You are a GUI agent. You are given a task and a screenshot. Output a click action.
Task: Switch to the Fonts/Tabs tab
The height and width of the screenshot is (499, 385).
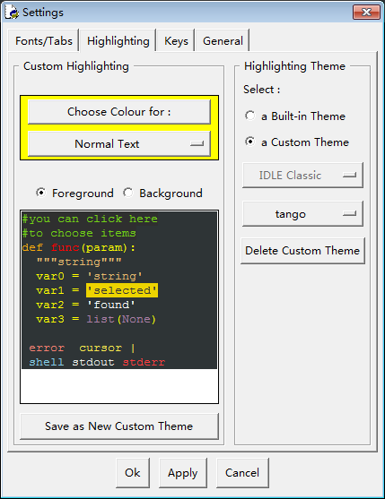tap(44, 40)
